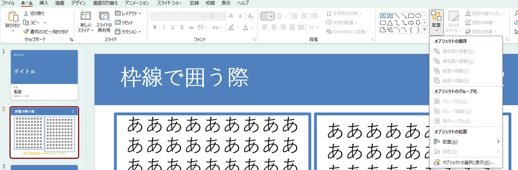Toggle Justify text alignment
This screenshot has height=170, width=518.
pyautogui.click(x=292, y=28)
